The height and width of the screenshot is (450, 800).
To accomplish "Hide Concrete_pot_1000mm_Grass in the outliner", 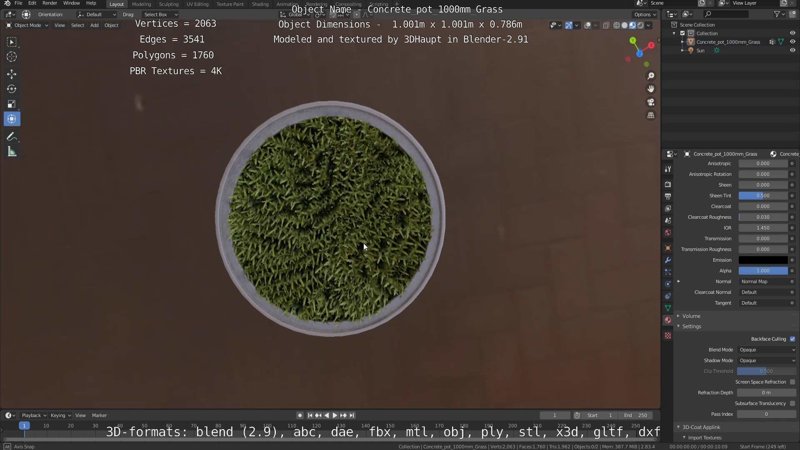I will pyautogui.click(x=792, y=42).
